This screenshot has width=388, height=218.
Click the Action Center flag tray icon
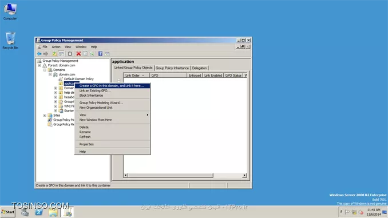(x=347, y=212)
